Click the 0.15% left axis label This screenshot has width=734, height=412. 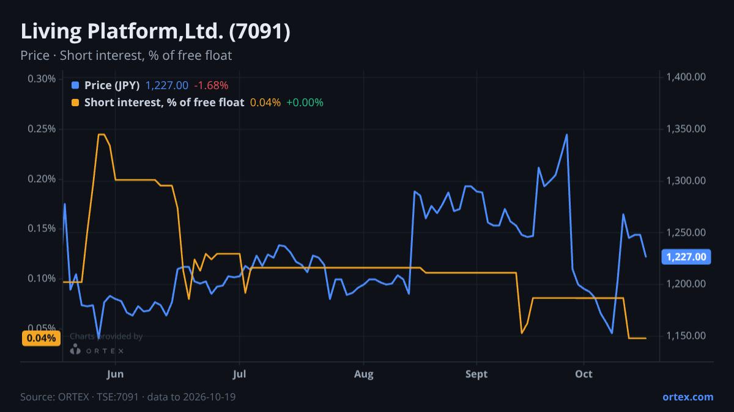coord(42,228)
